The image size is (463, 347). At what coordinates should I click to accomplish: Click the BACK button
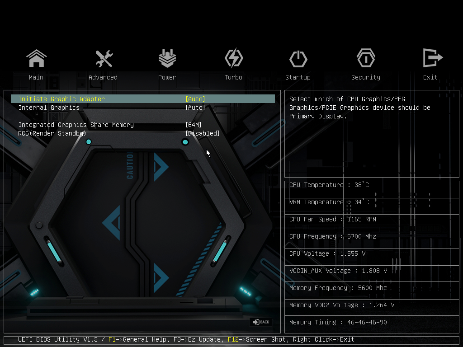pyautogui.click(x=261, y=322)
